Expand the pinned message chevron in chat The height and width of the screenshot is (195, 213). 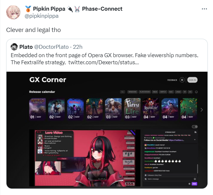point(195,139)
